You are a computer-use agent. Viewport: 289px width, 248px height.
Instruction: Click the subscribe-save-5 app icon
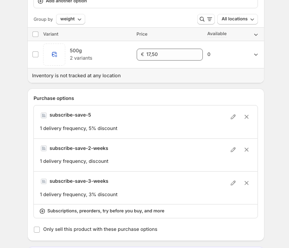point(44,115)
